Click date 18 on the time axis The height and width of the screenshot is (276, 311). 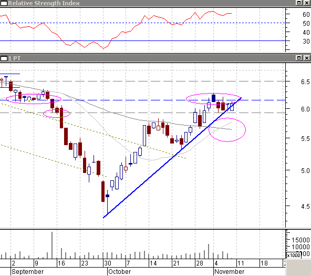pos(264,263)
